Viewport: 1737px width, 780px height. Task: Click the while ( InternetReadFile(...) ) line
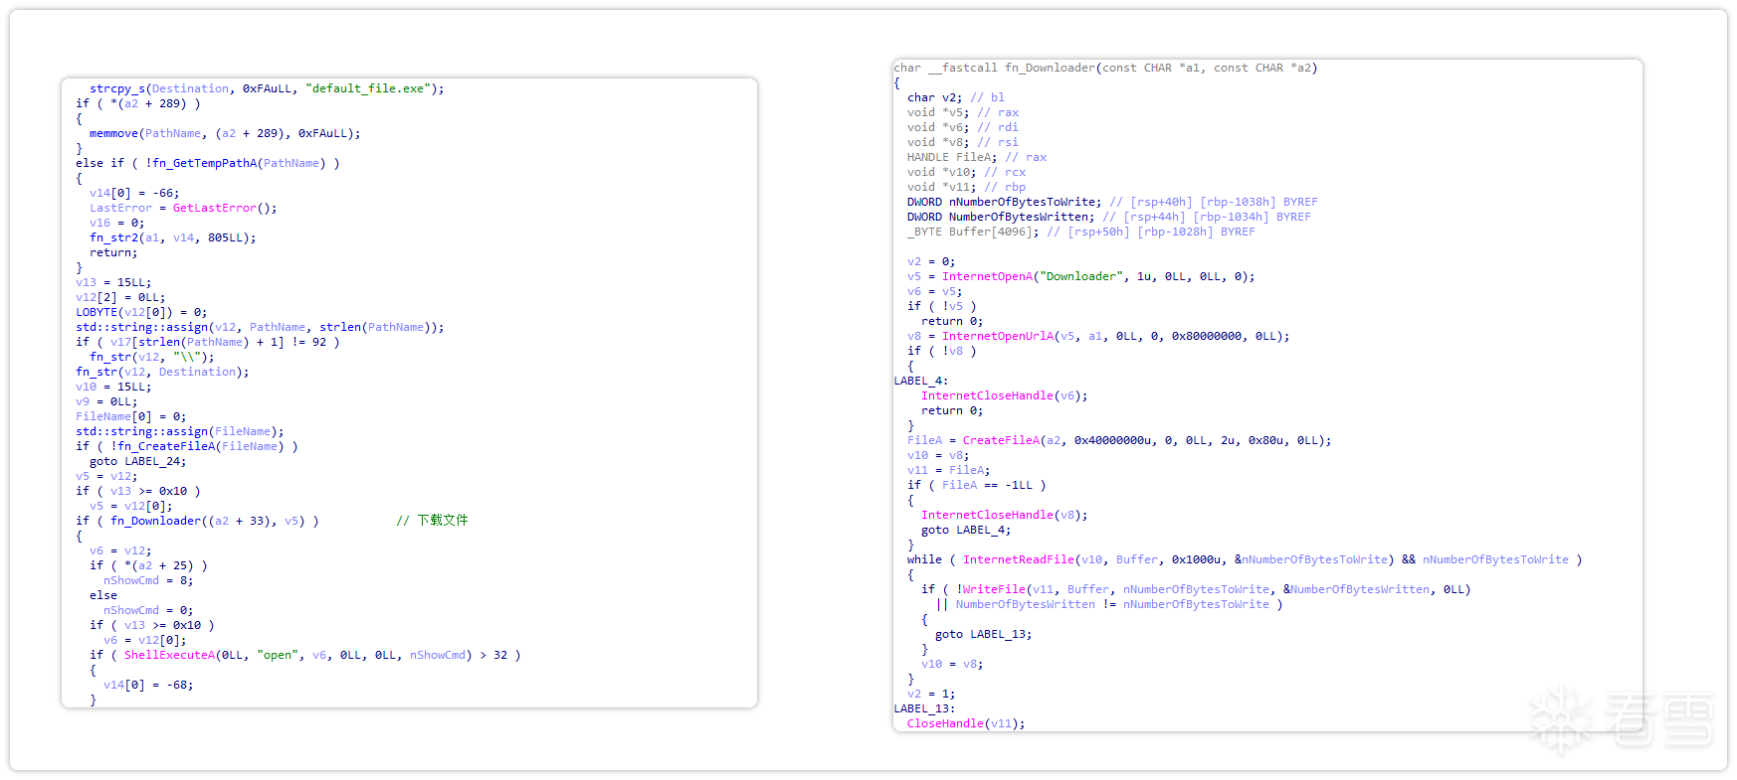coord(1245,559)
